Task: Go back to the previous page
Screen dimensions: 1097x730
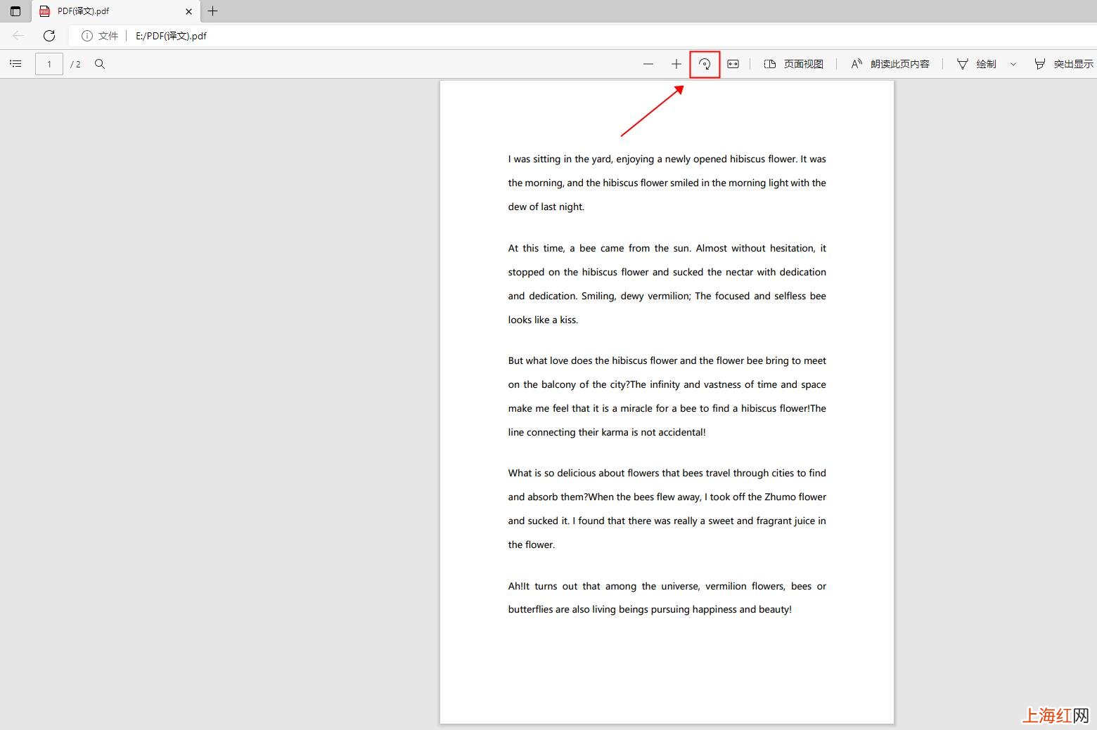Action: click(18, 36)
